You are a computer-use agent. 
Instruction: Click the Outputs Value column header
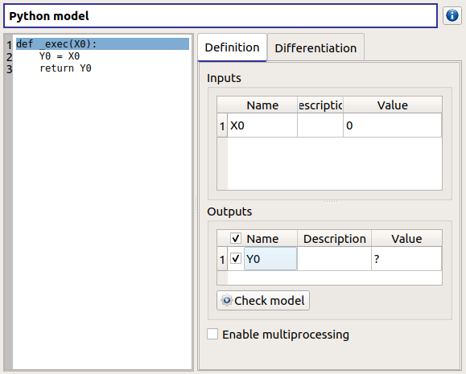coord(406,239)
